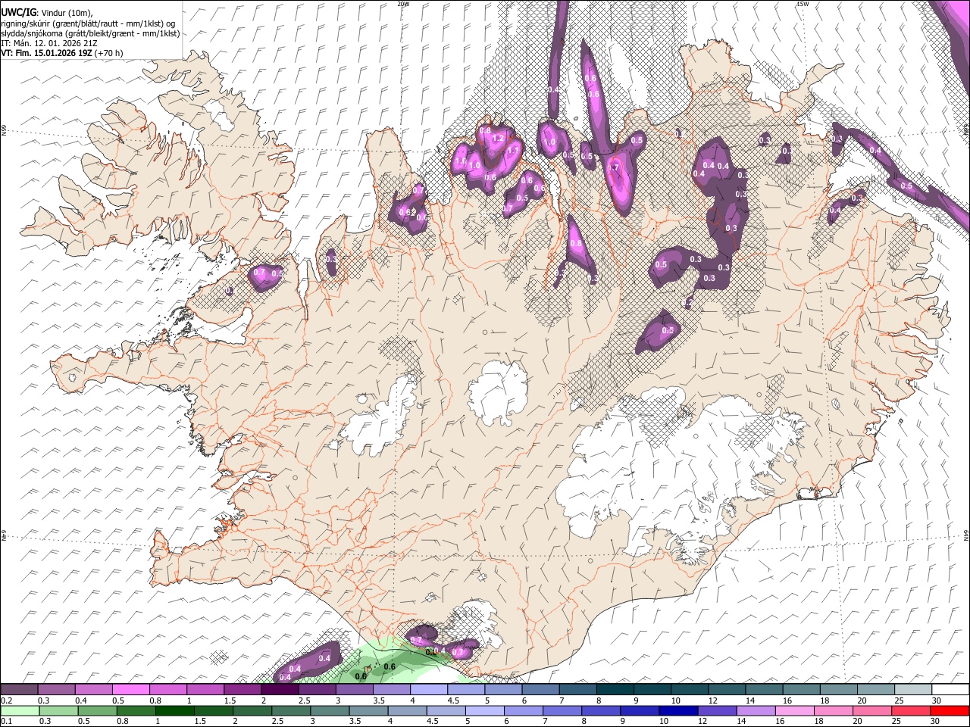Click the deep blue 10–12 rain scale swatch

click(677, 710)
